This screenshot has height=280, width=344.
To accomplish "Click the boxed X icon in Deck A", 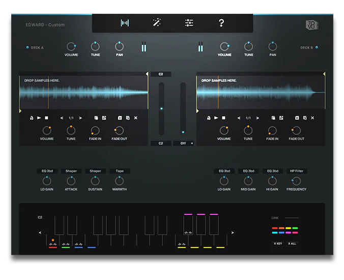I will point(120,118).
